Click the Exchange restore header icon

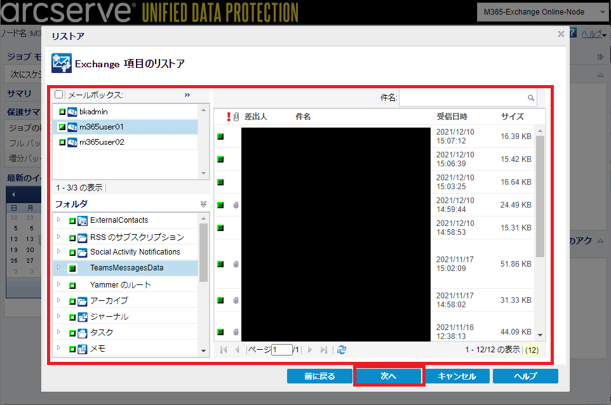[62, 63]
